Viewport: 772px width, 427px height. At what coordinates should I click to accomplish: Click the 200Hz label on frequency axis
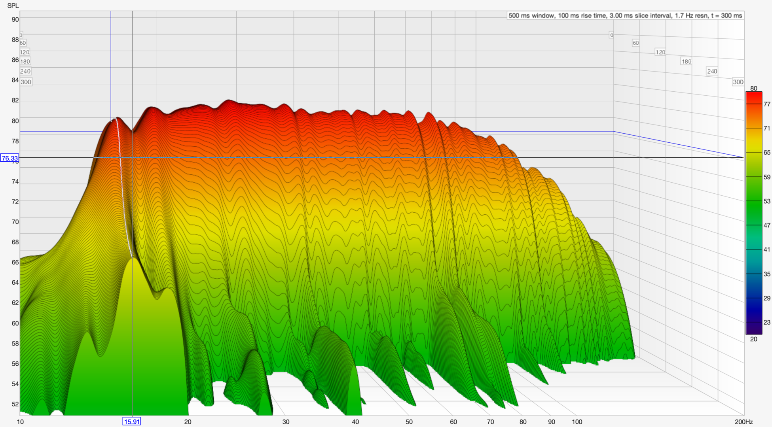pos(744,422)
